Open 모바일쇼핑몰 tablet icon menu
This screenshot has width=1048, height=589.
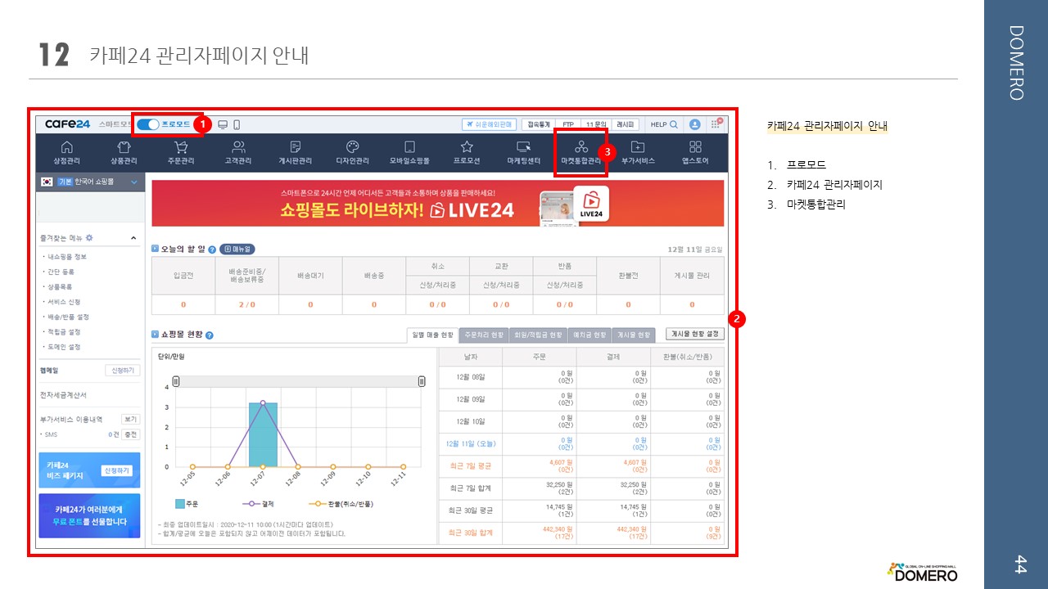409,153
